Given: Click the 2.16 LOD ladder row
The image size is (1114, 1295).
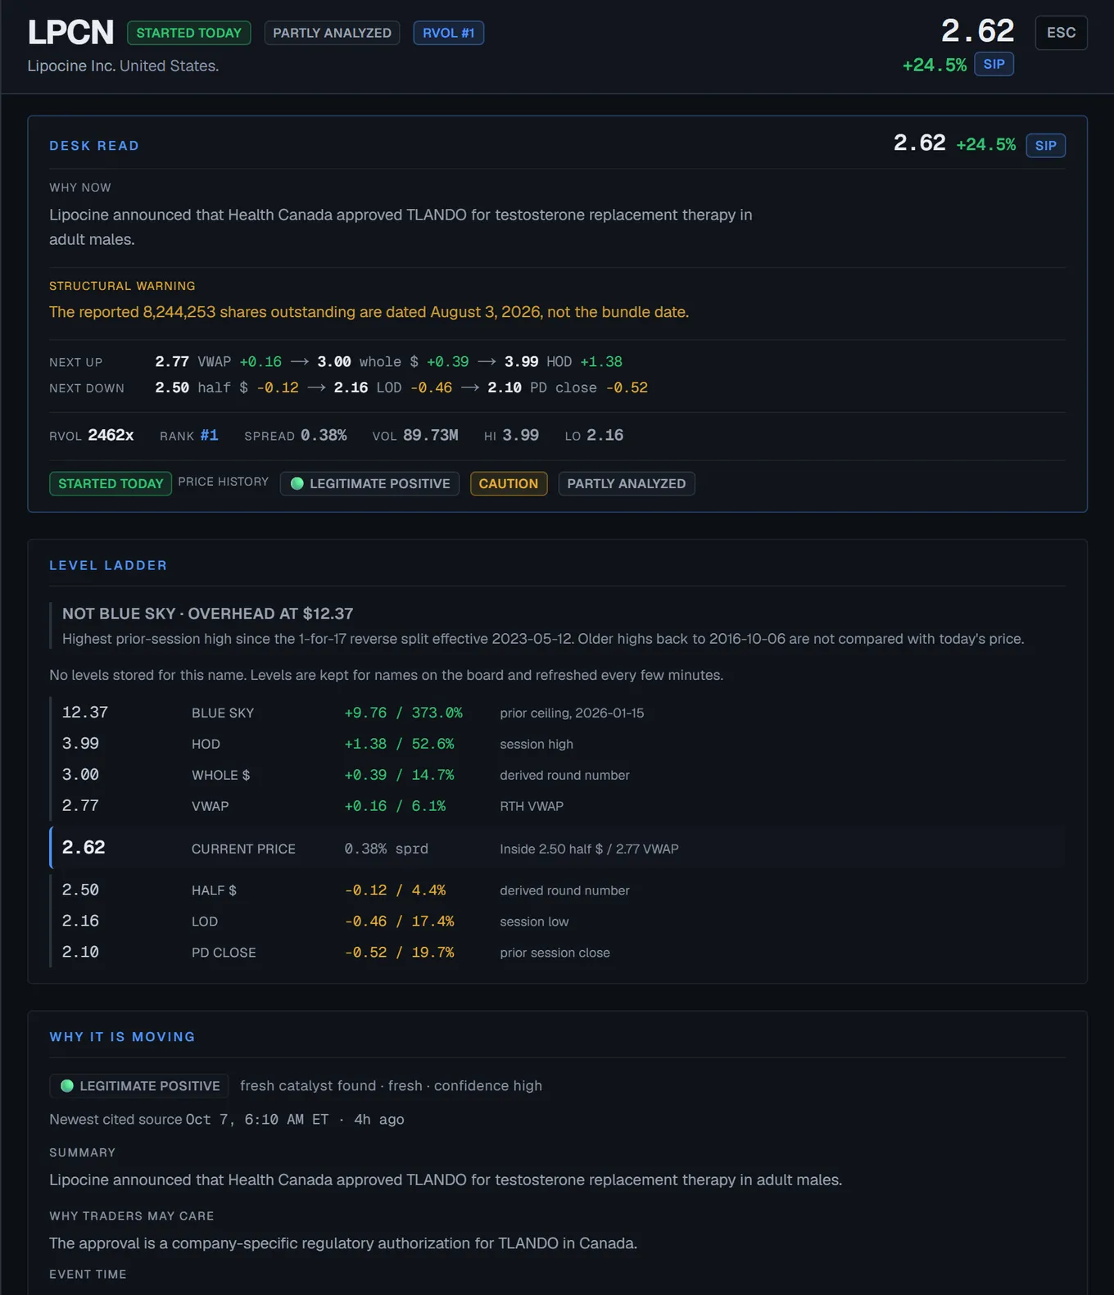Looking at the screenshot, I should 558,921.
